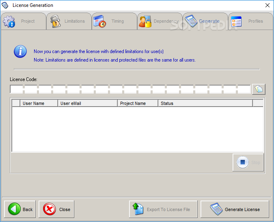This screenshot has height=222, width=274.
Task: Export To License File
Action: (x=163, y=209)
